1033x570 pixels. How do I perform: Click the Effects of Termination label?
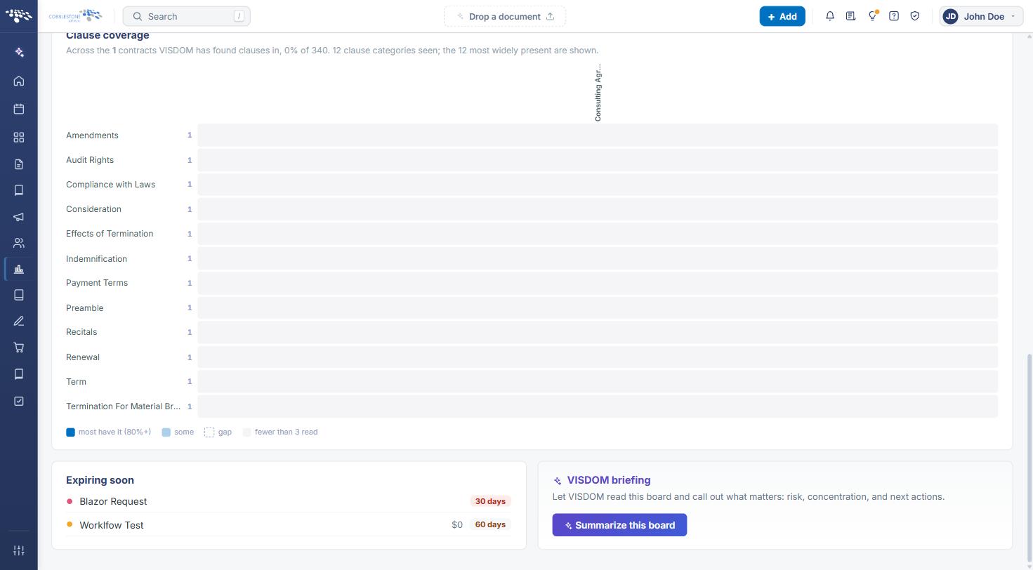(110, 234)
